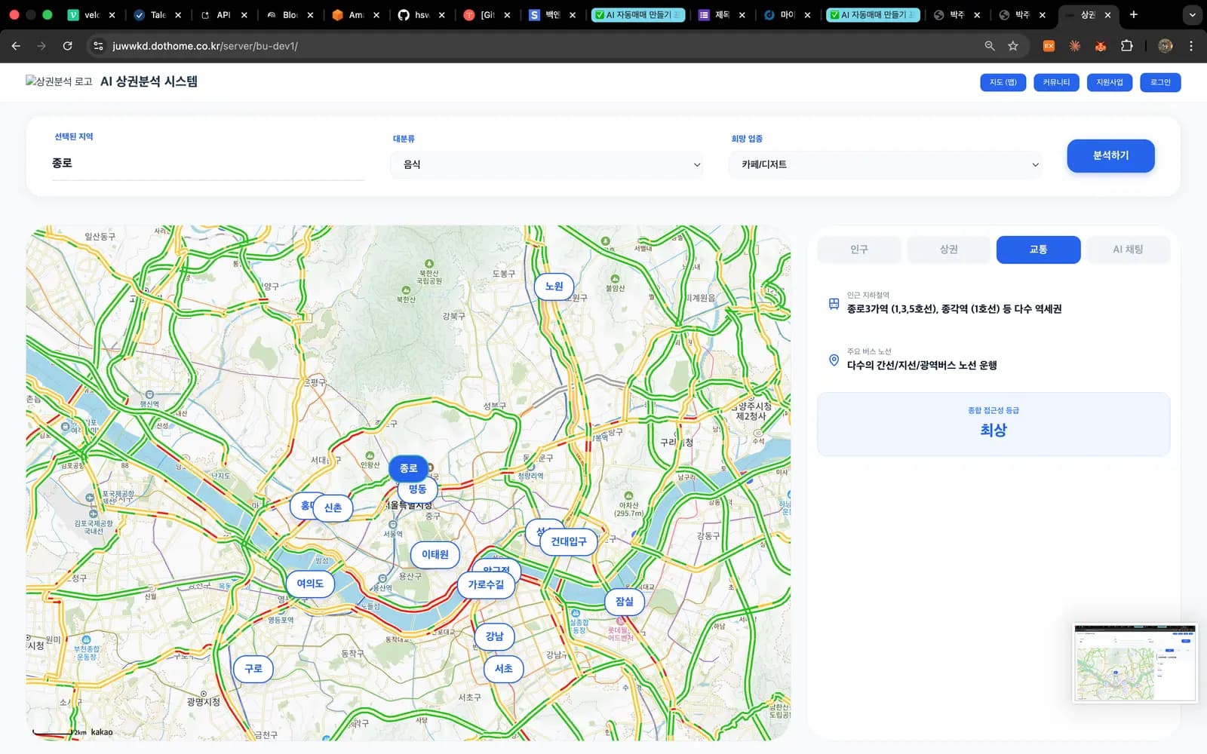This screenshot has width=1207, height=754.
Task: Open the new tab plus icon
Action: click(x=1133, y=14)
